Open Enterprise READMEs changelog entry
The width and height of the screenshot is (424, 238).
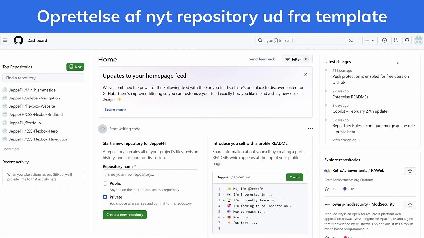(x=350, y=97)
